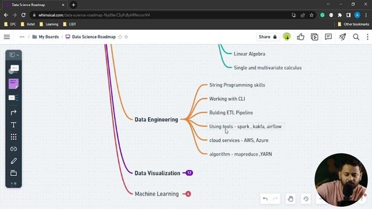This screenshot has width=372, height=209.
Task: Select the Data Engineering node
Action: [x=156, y=120]
